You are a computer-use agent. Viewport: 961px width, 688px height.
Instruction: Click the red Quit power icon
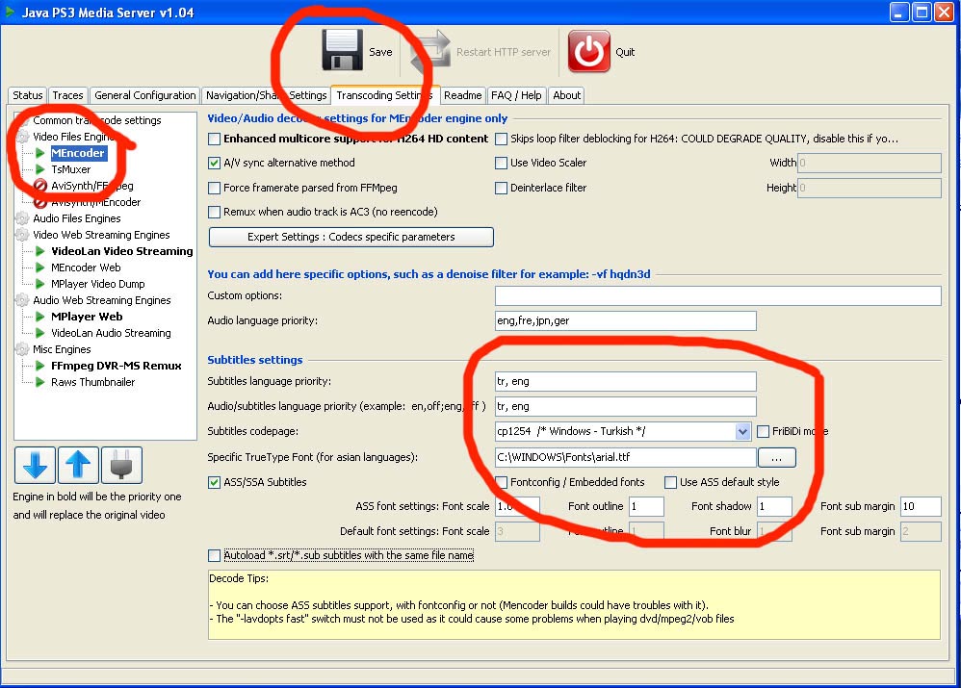click(x=589, y=51)
